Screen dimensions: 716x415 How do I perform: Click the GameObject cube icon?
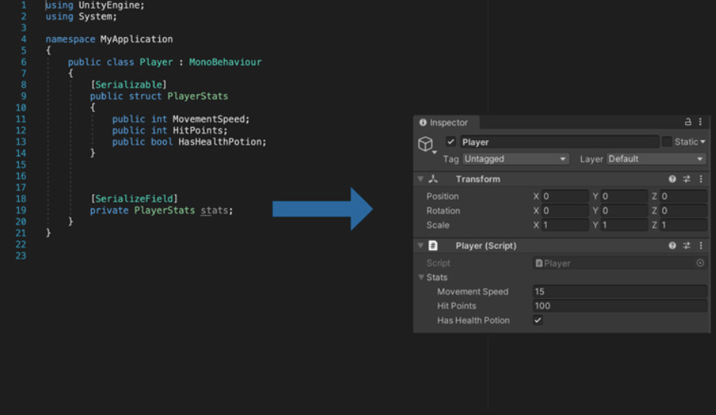[x=426, y=144]
